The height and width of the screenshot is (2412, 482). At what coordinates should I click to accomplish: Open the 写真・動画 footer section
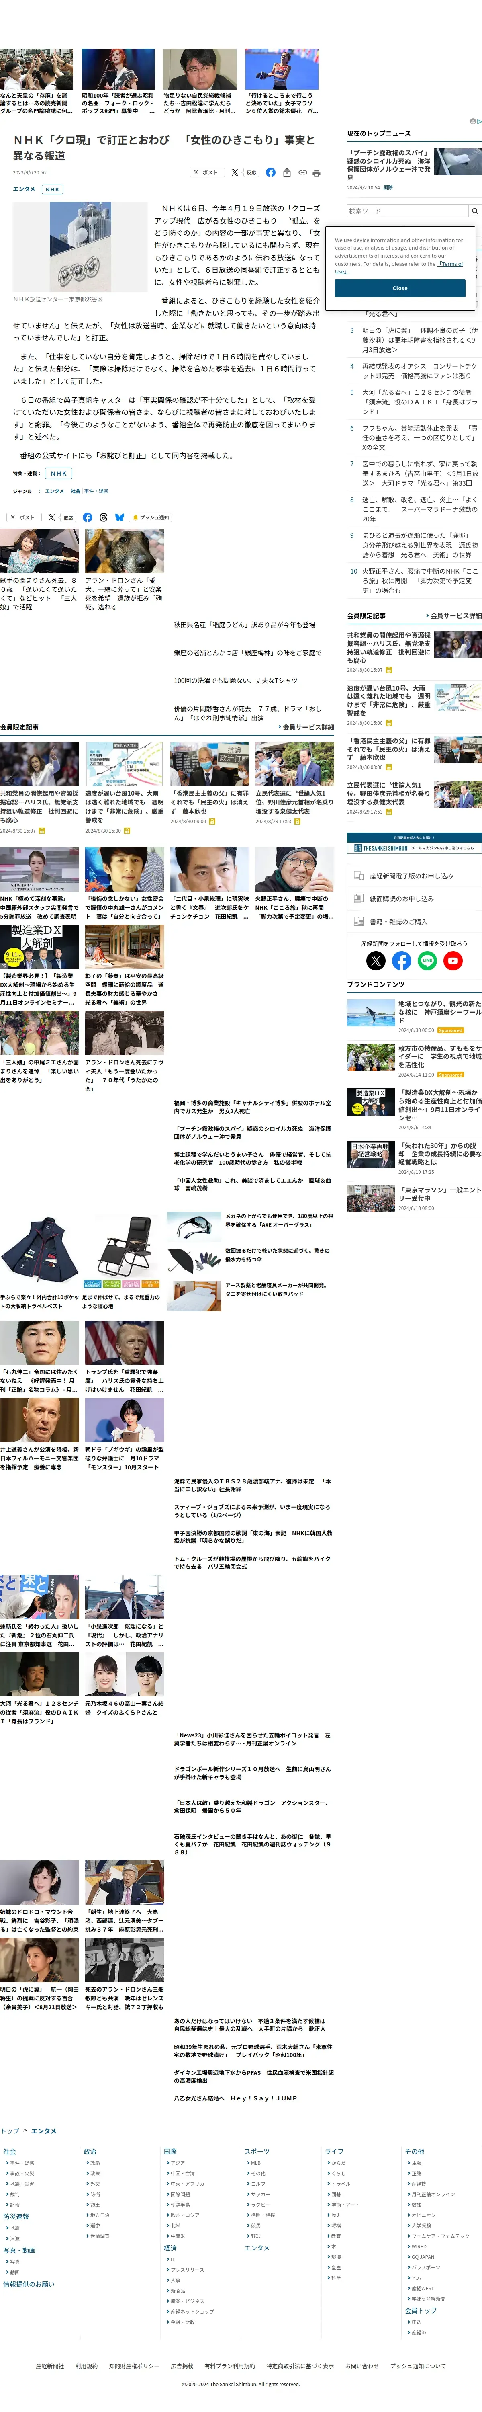[x=19, y=2250]
